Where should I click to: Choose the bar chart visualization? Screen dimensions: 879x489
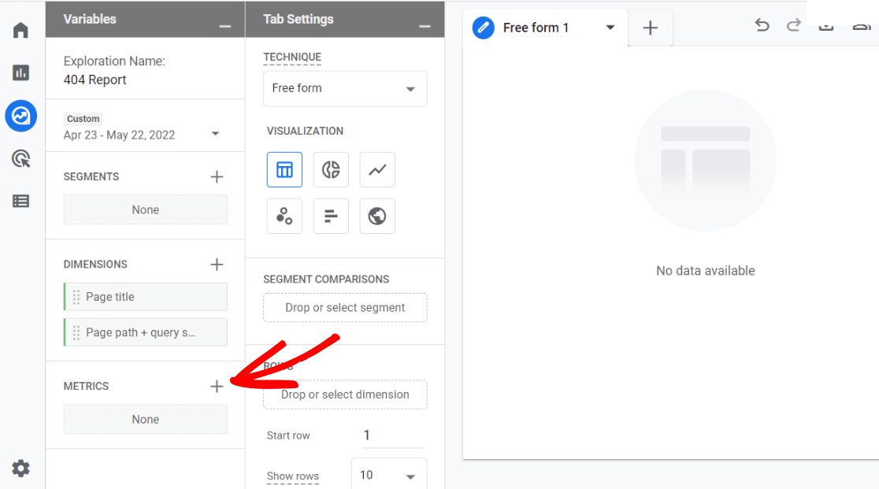point(331,216)
